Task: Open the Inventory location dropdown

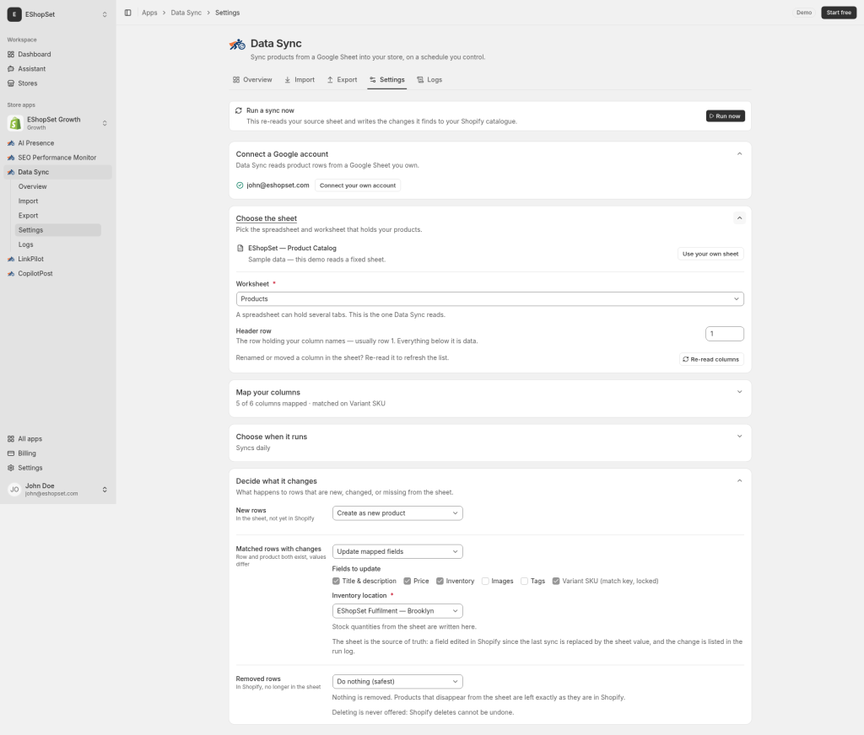Action: click(397, 611)
